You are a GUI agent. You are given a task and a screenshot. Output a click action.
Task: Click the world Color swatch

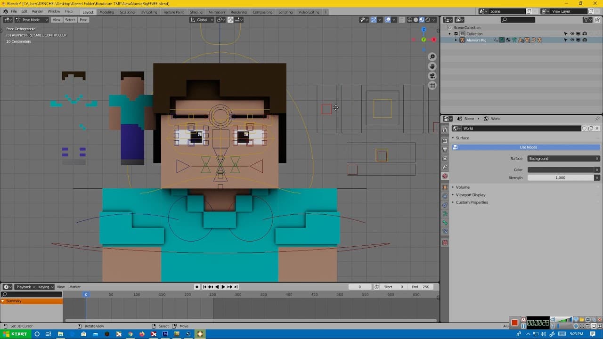point(561,169)
